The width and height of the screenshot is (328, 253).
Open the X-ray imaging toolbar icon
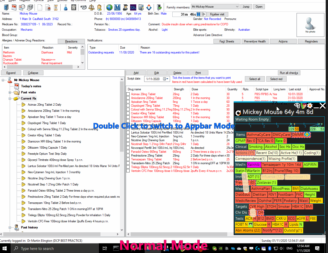(74, 7)
